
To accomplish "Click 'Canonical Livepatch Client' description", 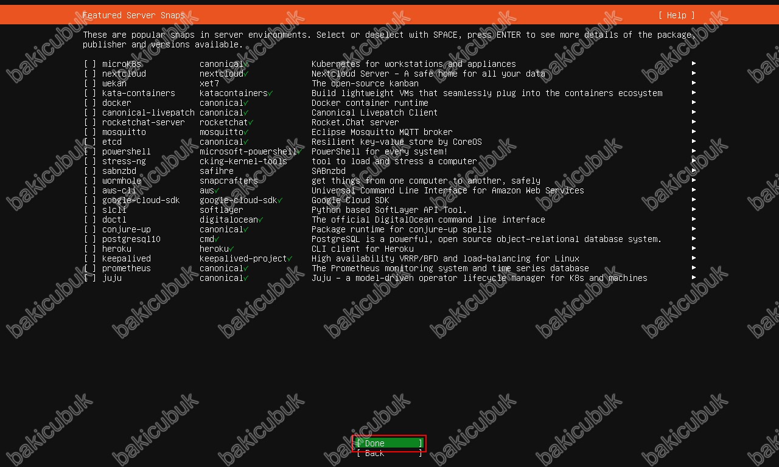I will (375, 112).
